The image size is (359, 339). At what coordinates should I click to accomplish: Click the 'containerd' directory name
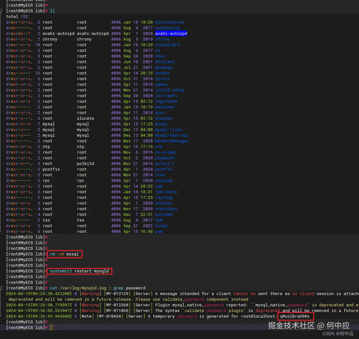167,45
